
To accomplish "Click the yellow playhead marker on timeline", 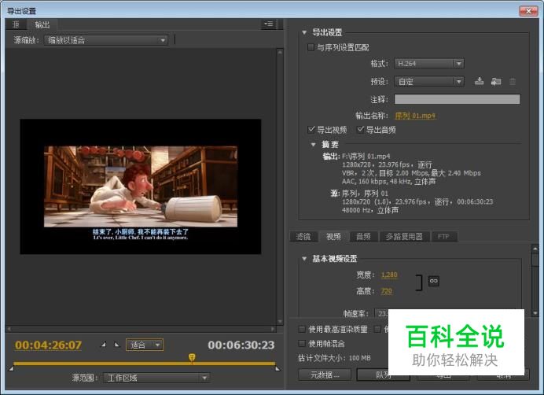I will coord(192,357).
